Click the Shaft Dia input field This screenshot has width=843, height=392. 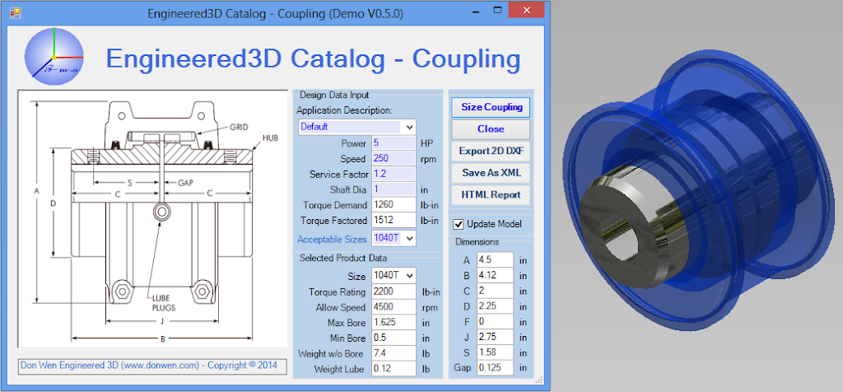point(393,189)
